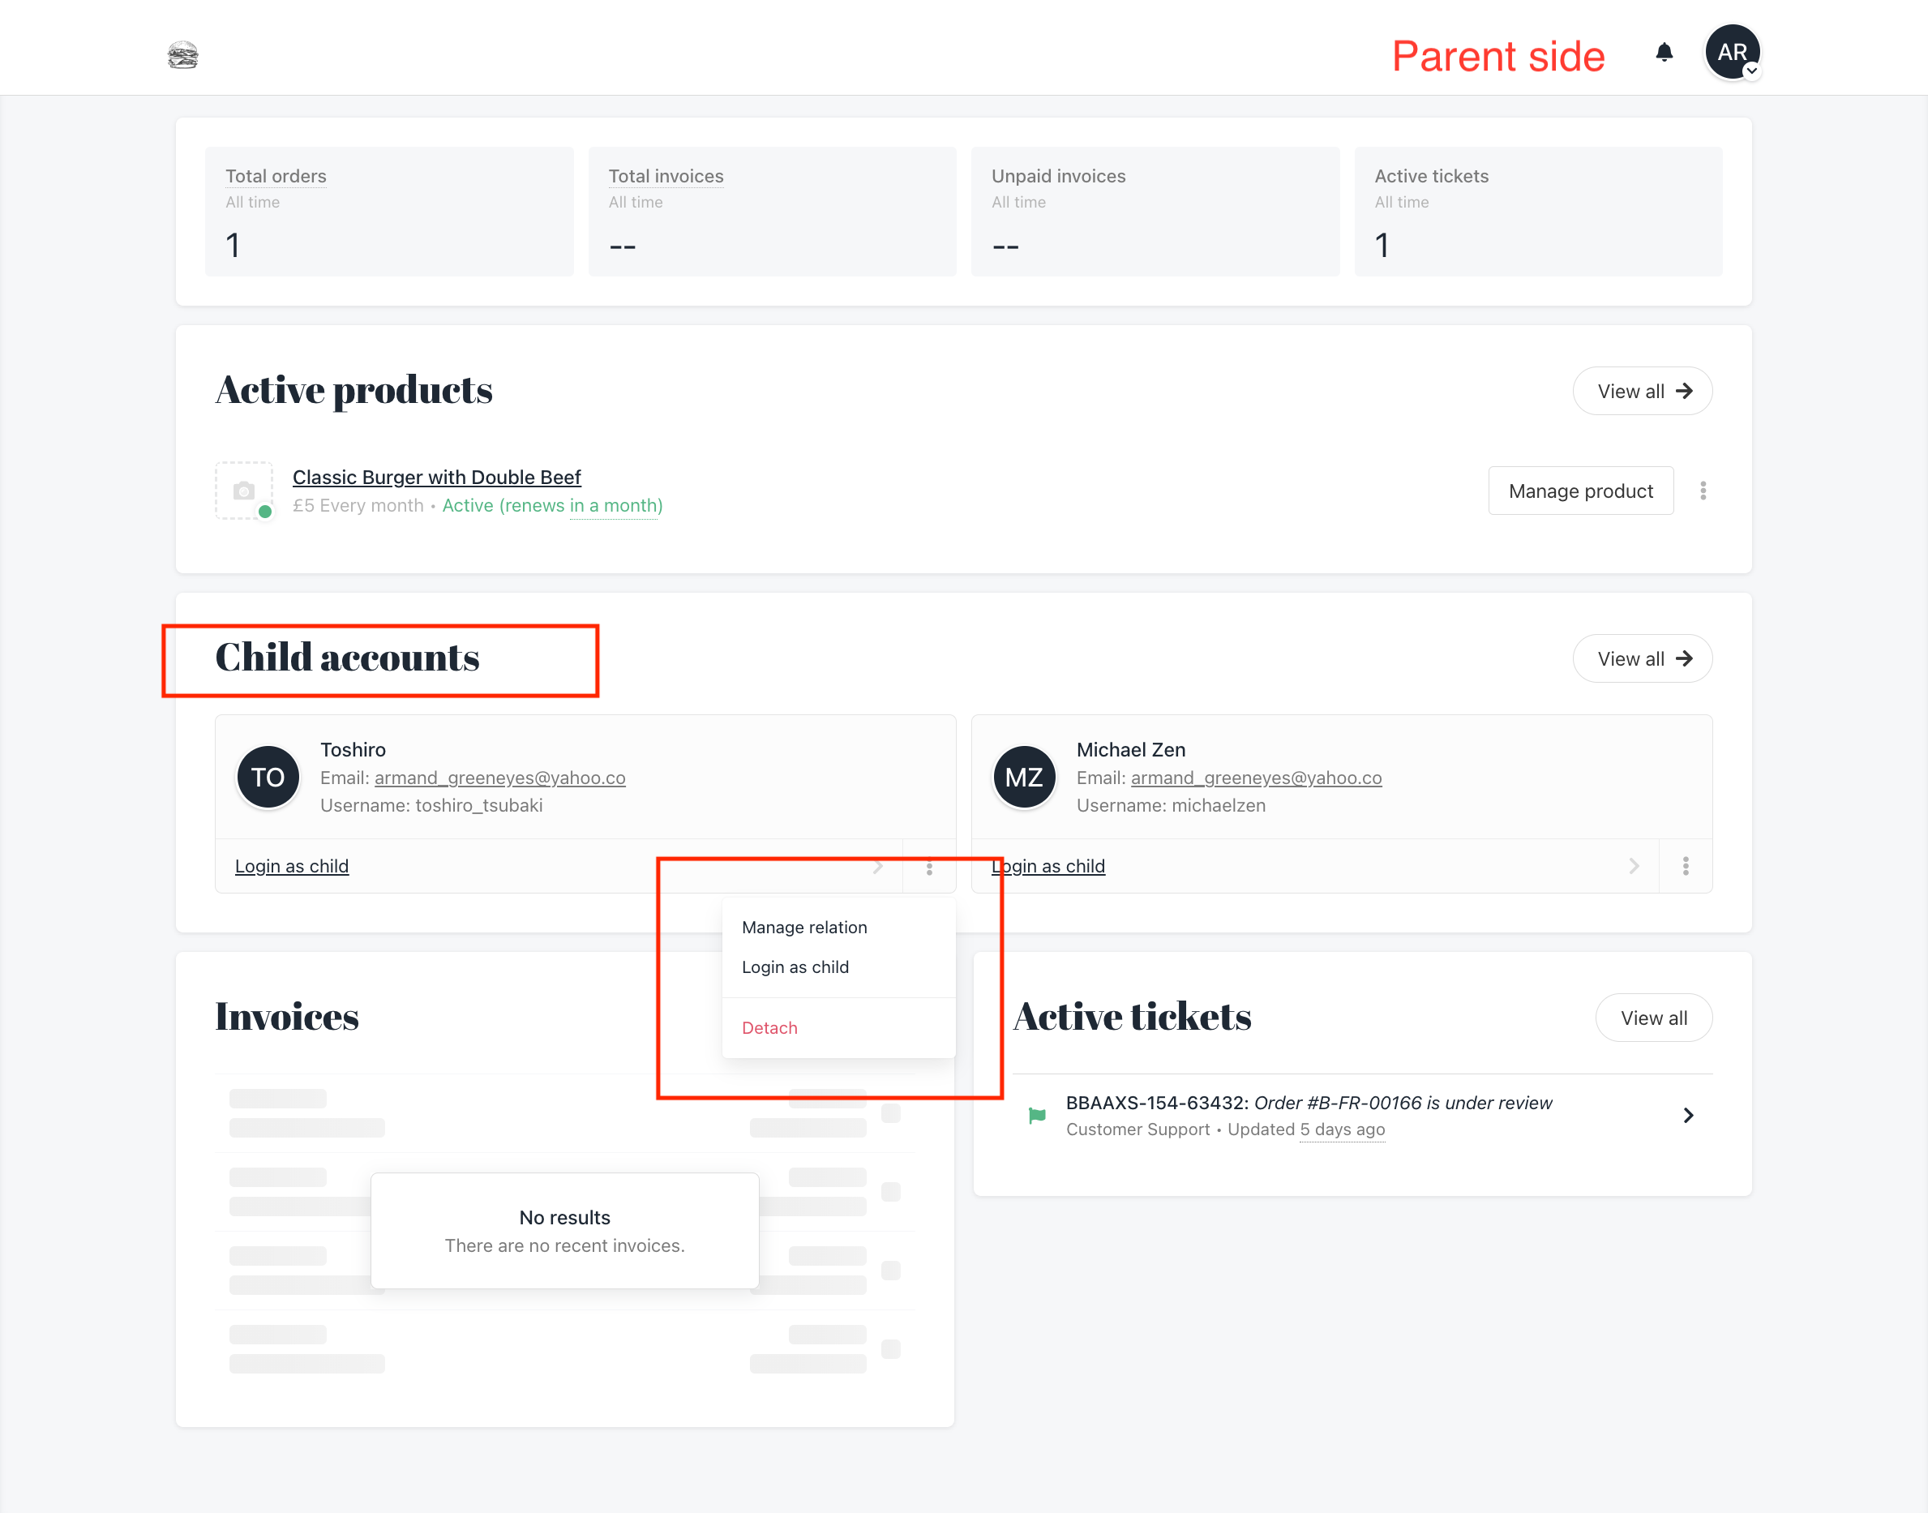
Task: Click 'Login as child' for Toshiro account
Action: (293, 865)
